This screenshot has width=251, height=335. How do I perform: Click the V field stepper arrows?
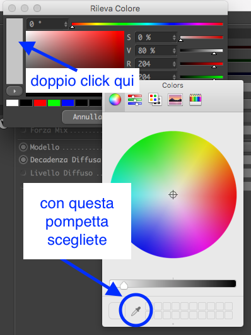pos(174,50)
